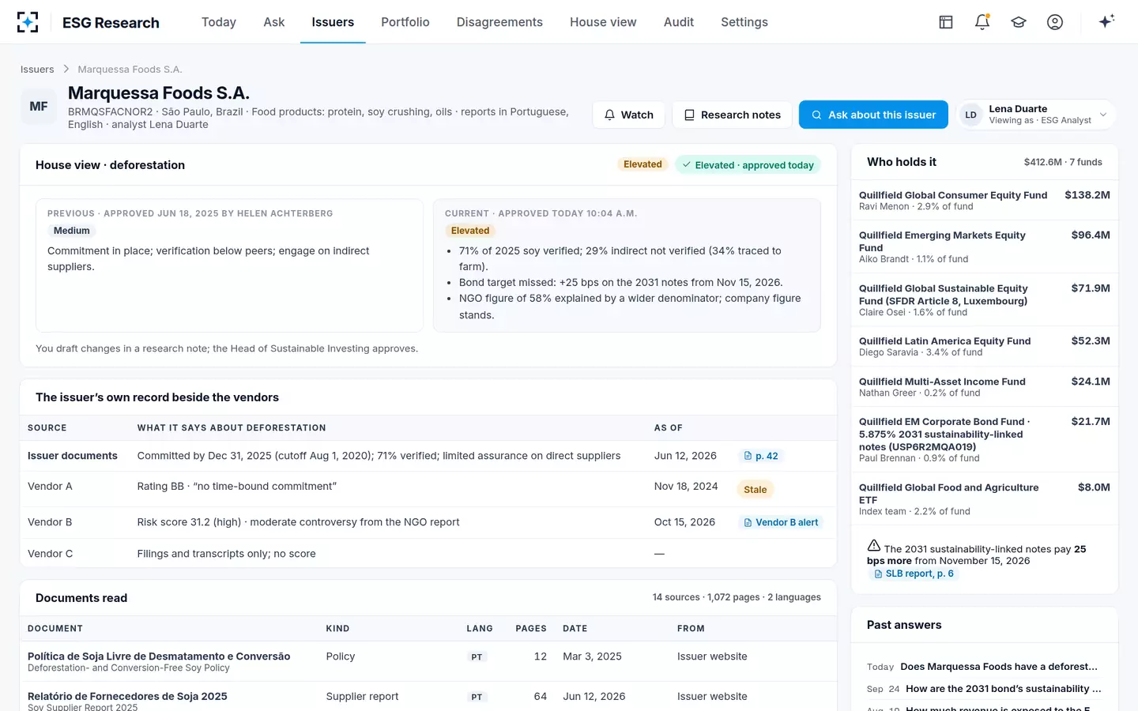The width and height of the screenshot is (1138, 711).
Task: Launch the sparkle AI assistant icon
Action: tap(1106, 21)
